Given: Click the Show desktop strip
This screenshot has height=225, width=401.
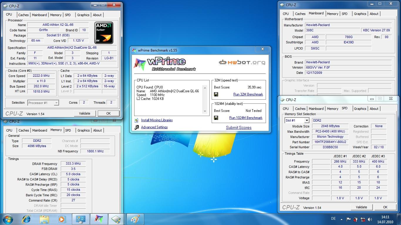Looking at the screenshot, I should pyautogui.click(x=399, y=219).
